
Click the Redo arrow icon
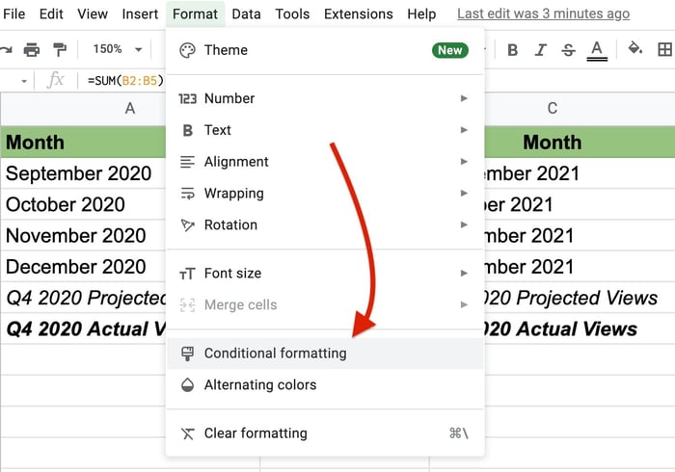(6, 49)
